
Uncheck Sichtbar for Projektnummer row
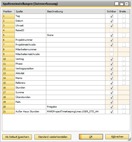[112, 40]
